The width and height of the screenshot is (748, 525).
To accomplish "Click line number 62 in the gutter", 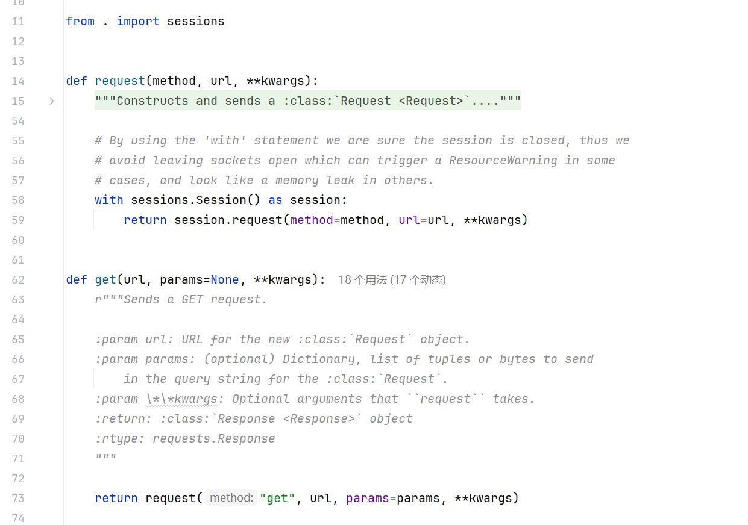I will point(18,280).
